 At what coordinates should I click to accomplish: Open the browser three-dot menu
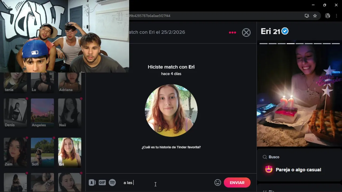[x=336, y=16]
